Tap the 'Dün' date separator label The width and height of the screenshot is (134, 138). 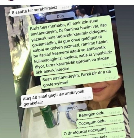click(60, 16)
